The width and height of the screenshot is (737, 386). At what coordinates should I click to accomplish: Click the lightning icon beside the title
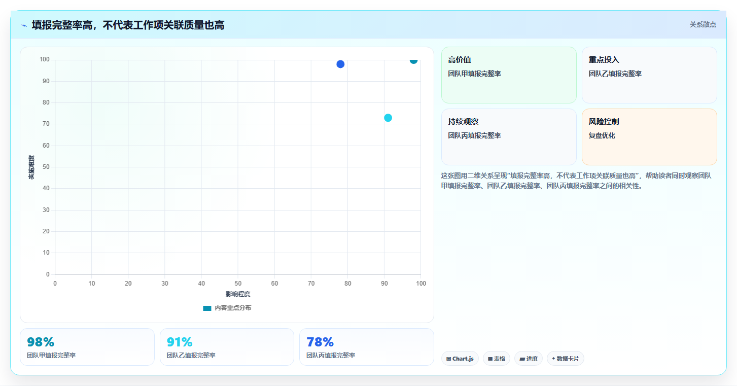24,25
